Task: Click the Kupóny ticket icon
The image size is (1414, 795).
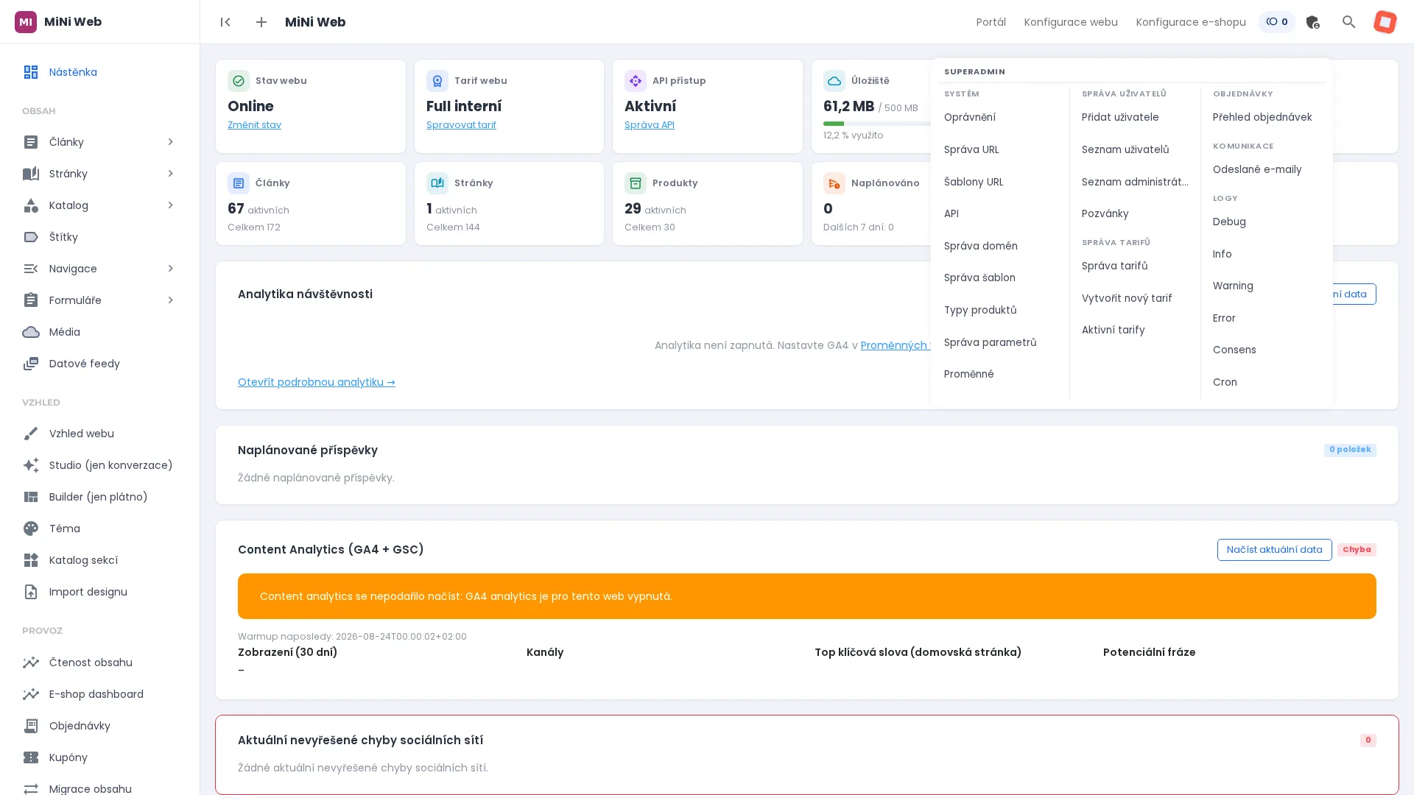Action: tap(31, 757)
